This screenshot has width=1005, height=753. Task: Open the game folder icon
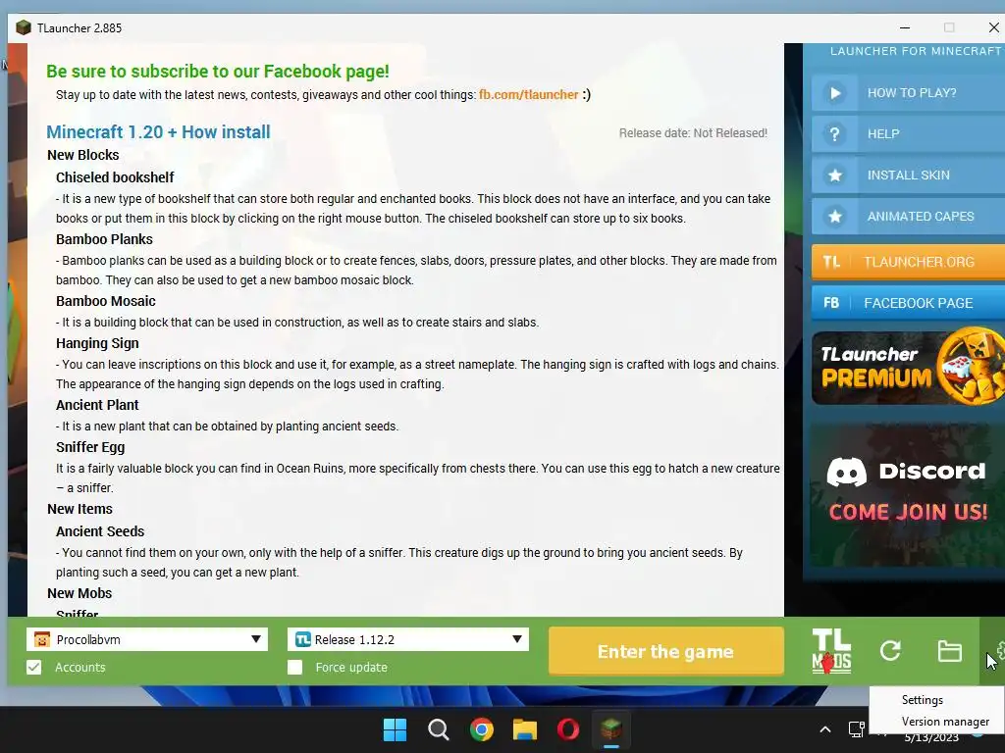coord(949,651)
